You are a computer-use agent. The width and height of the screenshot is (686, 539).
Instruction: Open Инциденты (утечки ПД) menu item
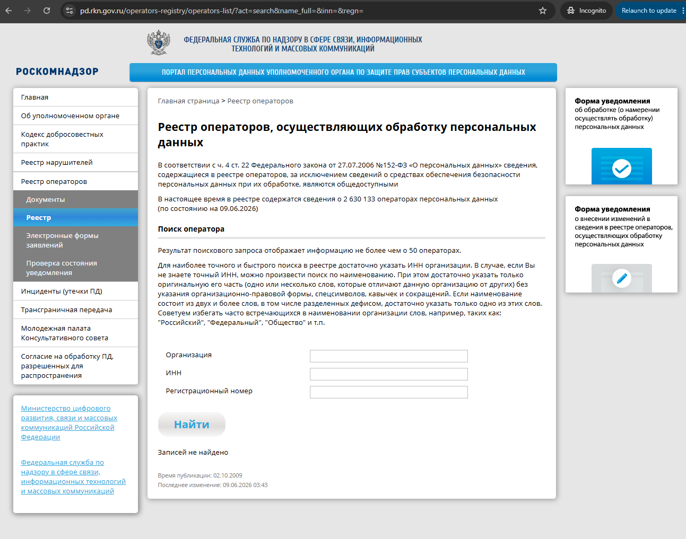pos(75,291)
